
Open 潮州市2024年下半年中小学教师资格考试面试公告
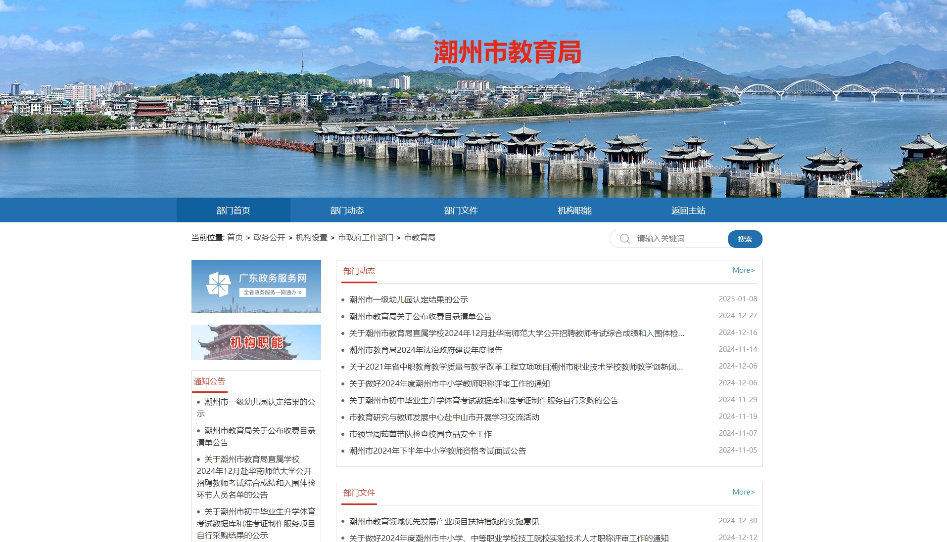[x=437, y=451]
